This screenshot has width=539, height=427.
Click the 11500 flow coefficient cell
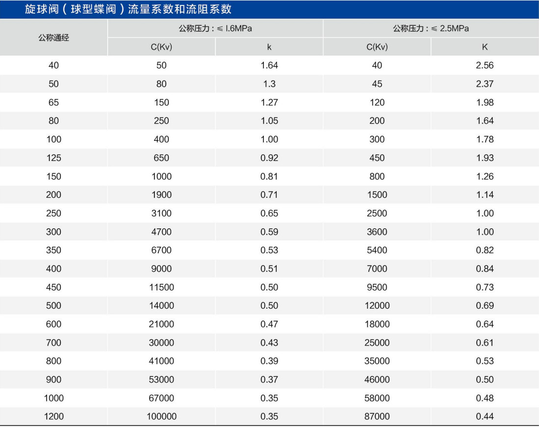tap(161, 287)
